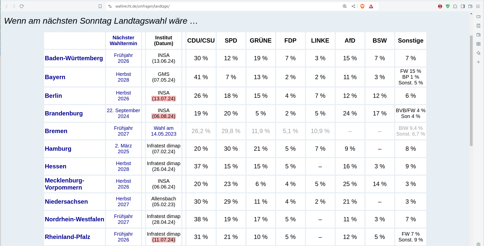Go forward to next page
The height and width of the screenshot is (246, 484).
[14, 6]
